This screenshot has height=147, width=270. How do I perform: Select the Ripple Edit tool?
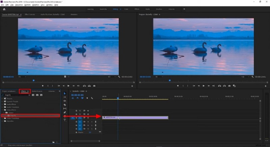point(65,101)
